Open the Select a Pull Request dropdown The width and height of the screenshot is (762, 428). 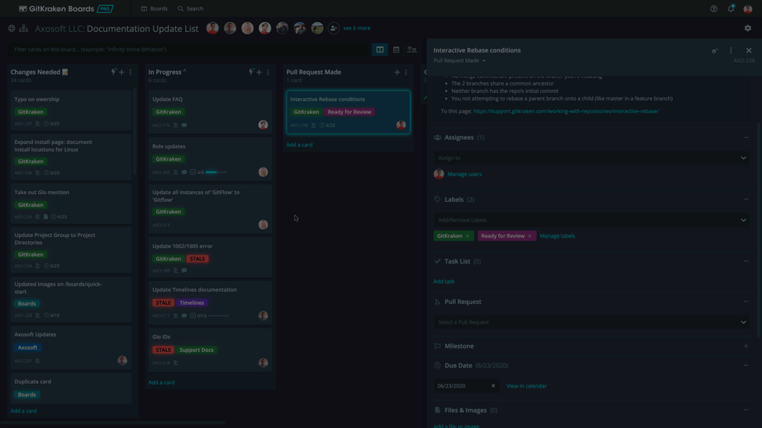coord(591,322)
